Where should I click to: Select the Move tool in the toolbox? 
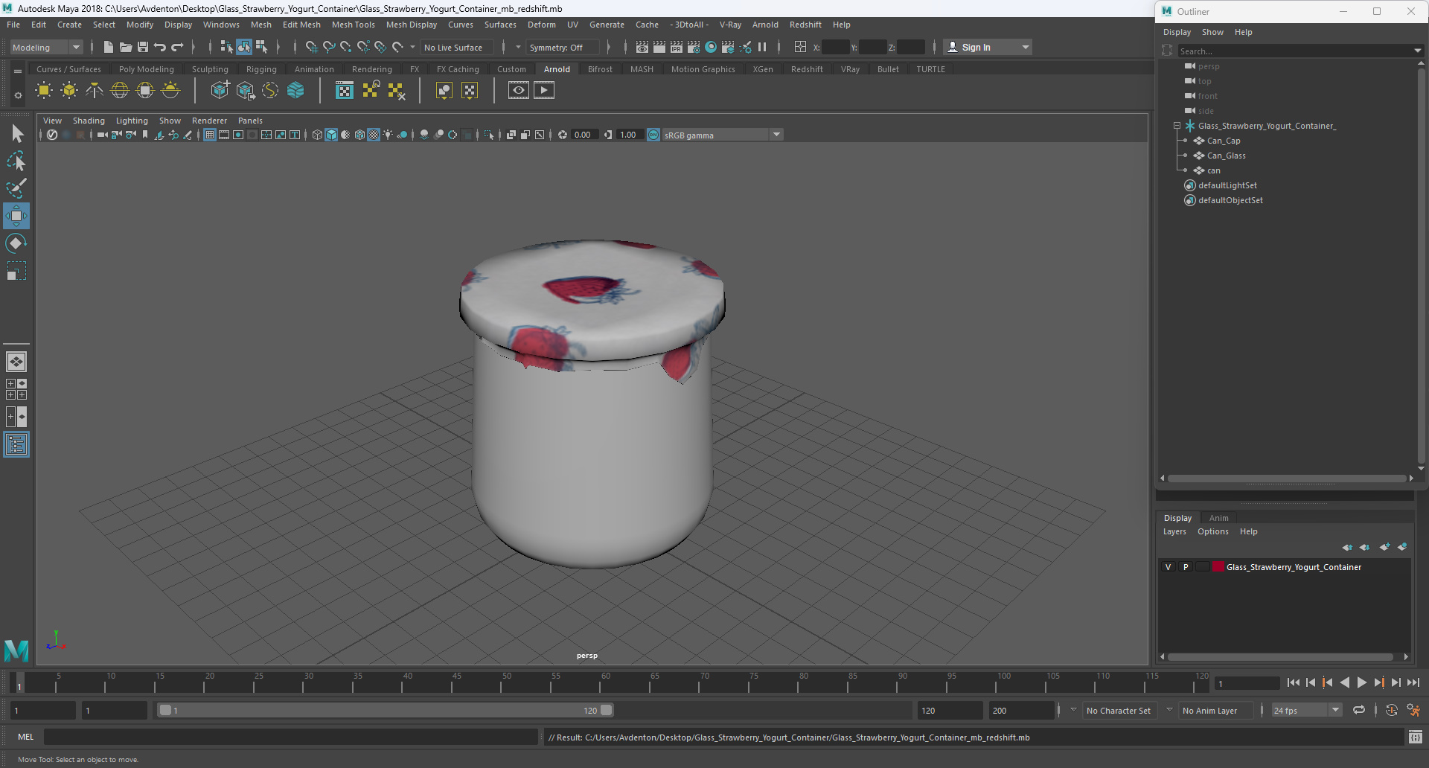click(16, 216)
